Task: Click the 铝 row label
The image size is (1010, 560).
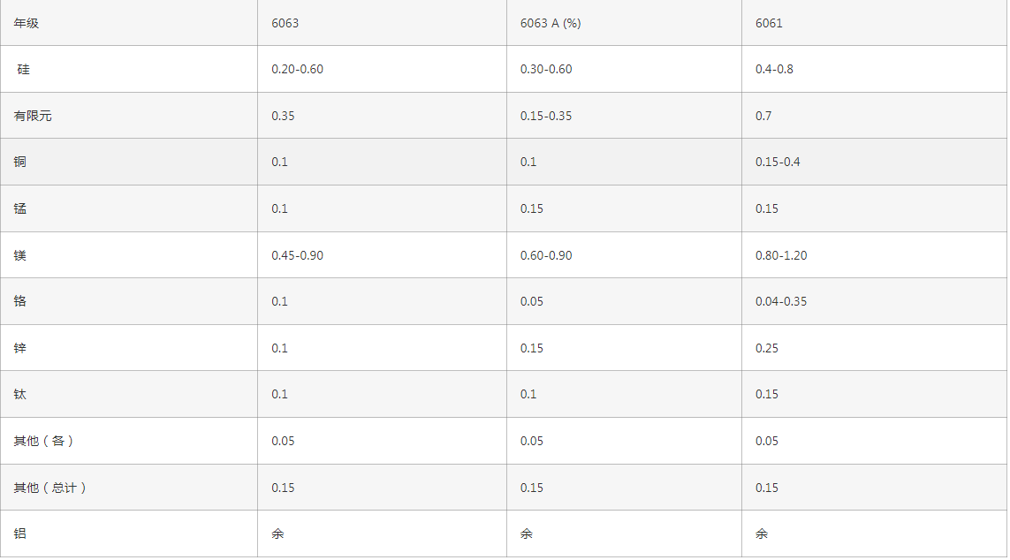Action: tap(20, 534)
